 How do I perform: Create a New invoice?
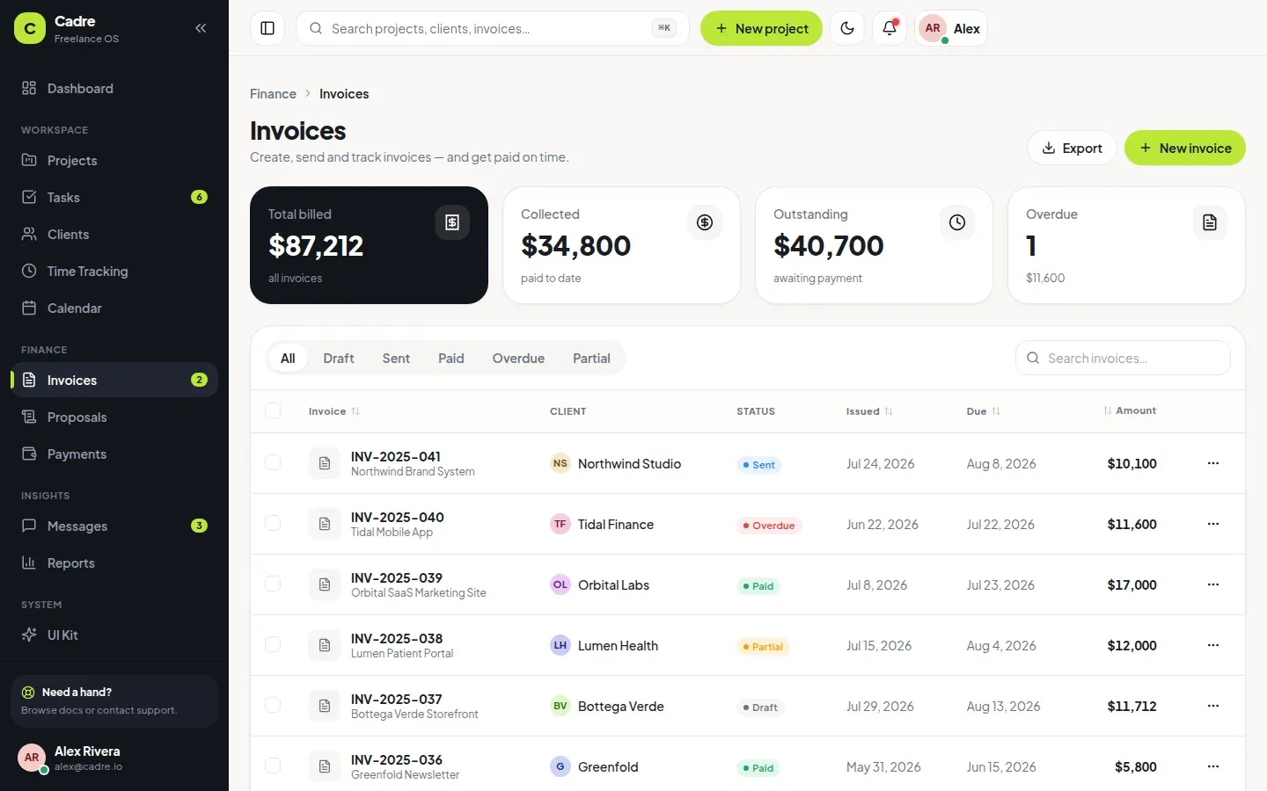coord(1185,148)
